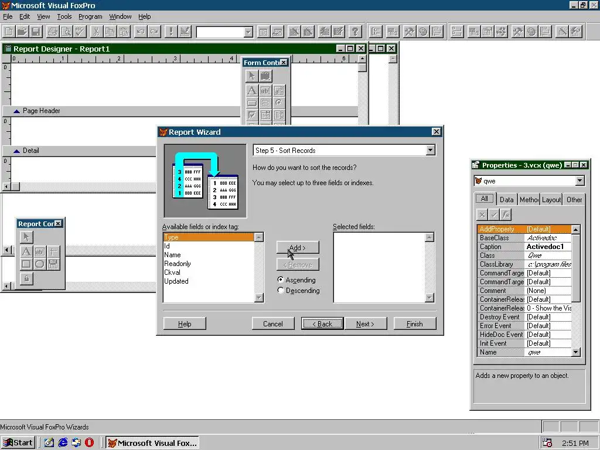
Task: Click the Microsoft Visual FoxPro taskbar button
Action: point(152,443)
